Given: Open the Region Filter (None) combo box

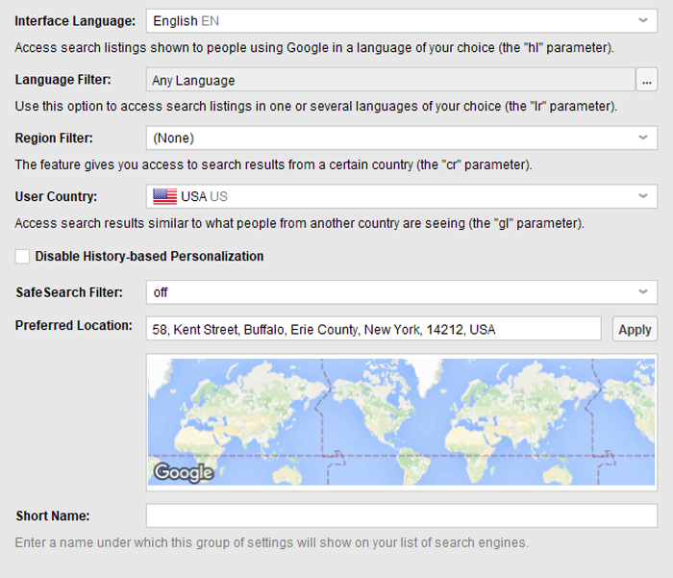Looking at the screenshot, I should [x=390, y=138].
